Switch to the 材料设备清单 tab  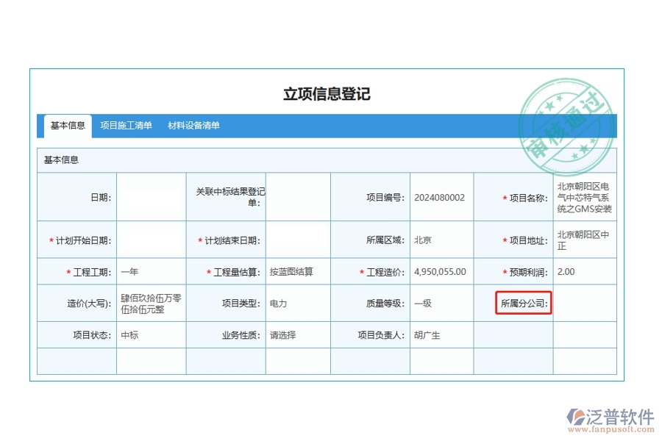coord(196,125)
